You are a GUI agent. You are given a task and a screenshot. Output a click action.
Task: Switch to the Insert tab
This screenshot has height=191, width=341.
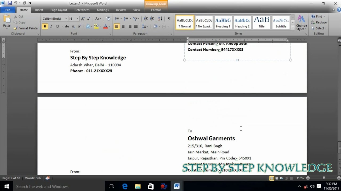pos(39,10)
